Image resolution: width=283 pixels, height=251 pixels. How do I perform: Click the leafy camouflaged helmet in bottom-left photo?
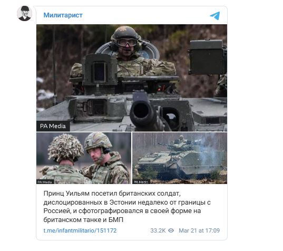(x=66, y=148)
